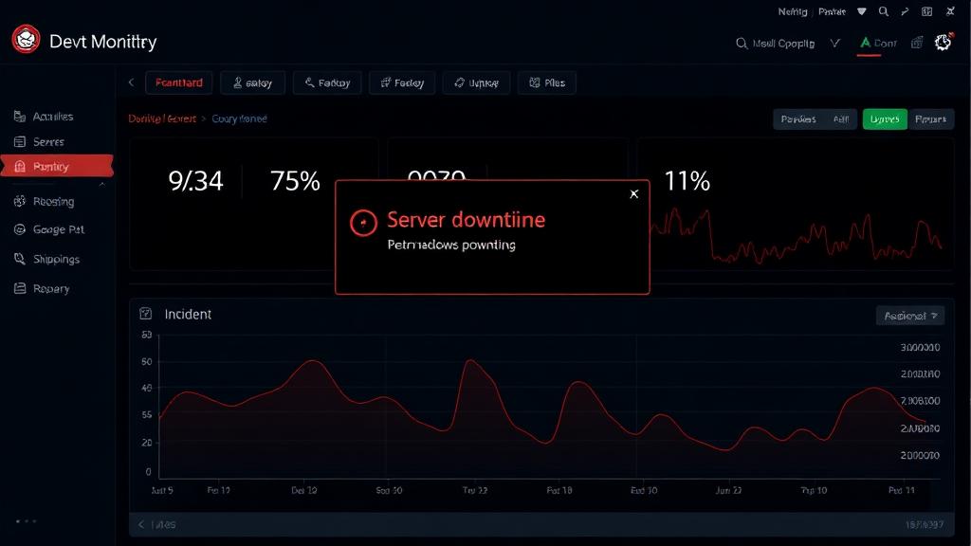This screenshot has height=546, width=971.
Task: Select the Servers icon in the sidebar
Action: point(19,142)
